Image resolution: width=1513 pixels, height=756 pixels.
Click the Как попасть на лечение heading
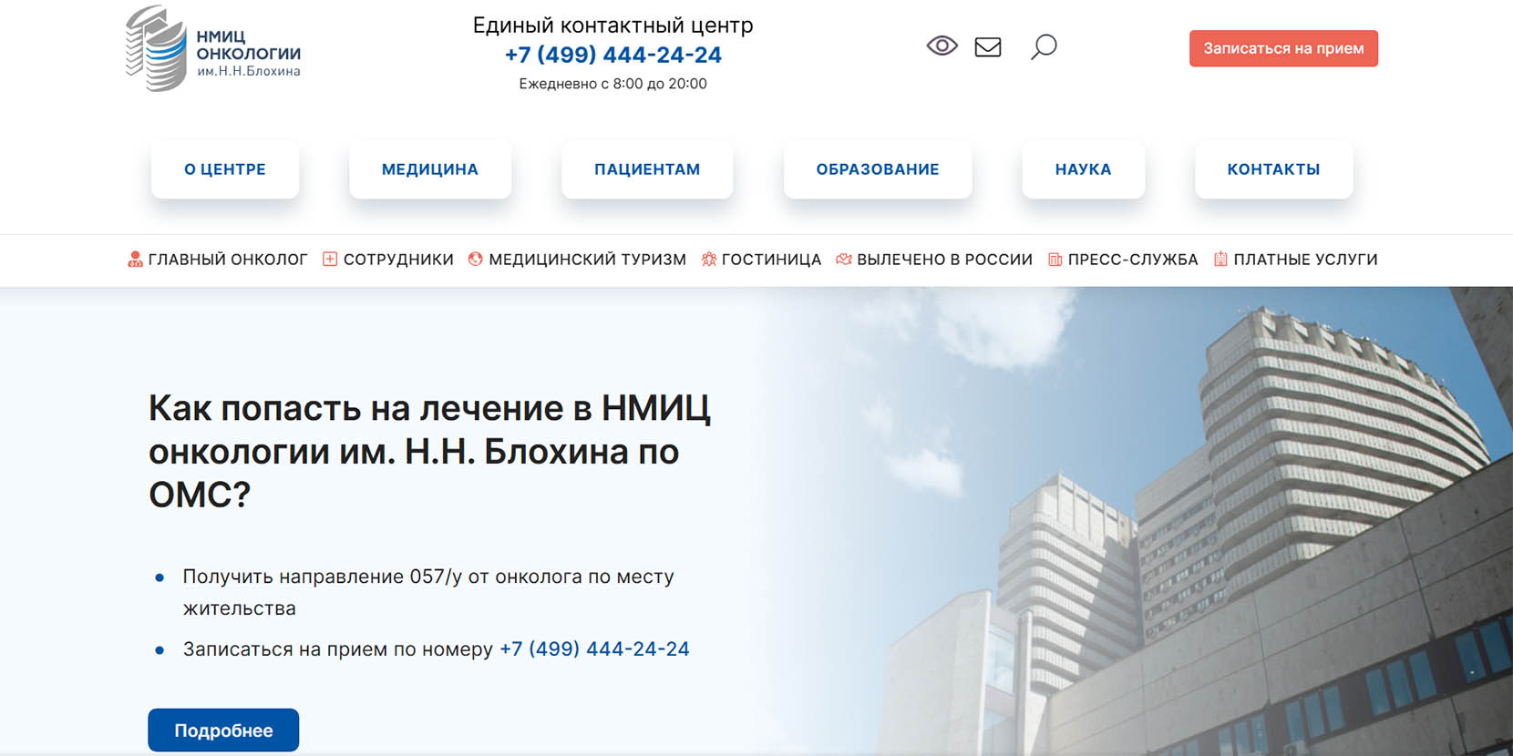pyautogui.click(x=429, y=451)
